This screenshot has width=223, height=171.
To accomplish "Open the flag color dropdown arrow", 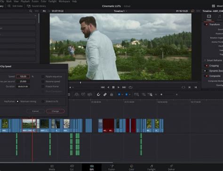I will (x=122, y=95).
